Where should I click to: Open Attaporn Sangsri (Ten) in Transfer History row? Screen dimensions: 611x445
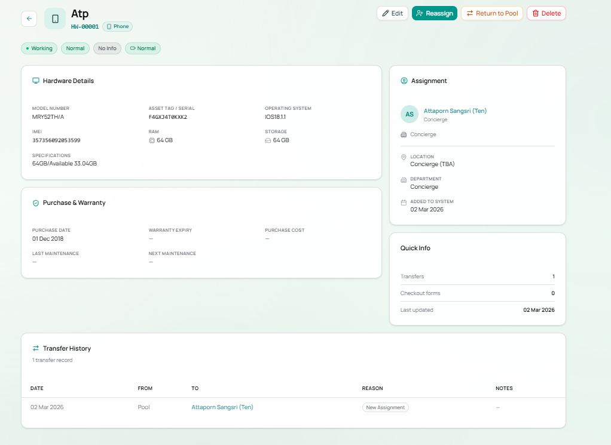(x=222, y=407)
